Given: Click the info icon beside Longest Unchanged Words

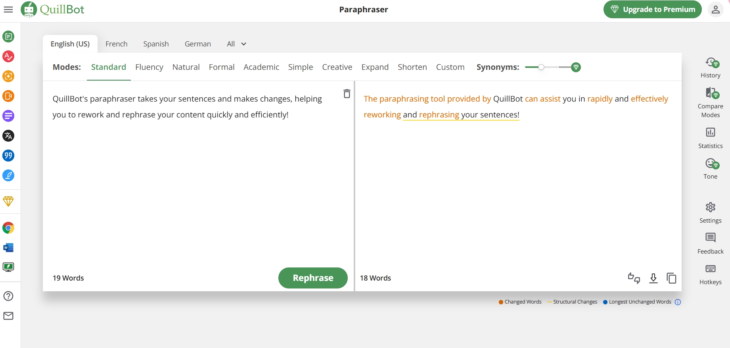Looking at the screenshot, I should pyautogui.click(x=678, y=302).
